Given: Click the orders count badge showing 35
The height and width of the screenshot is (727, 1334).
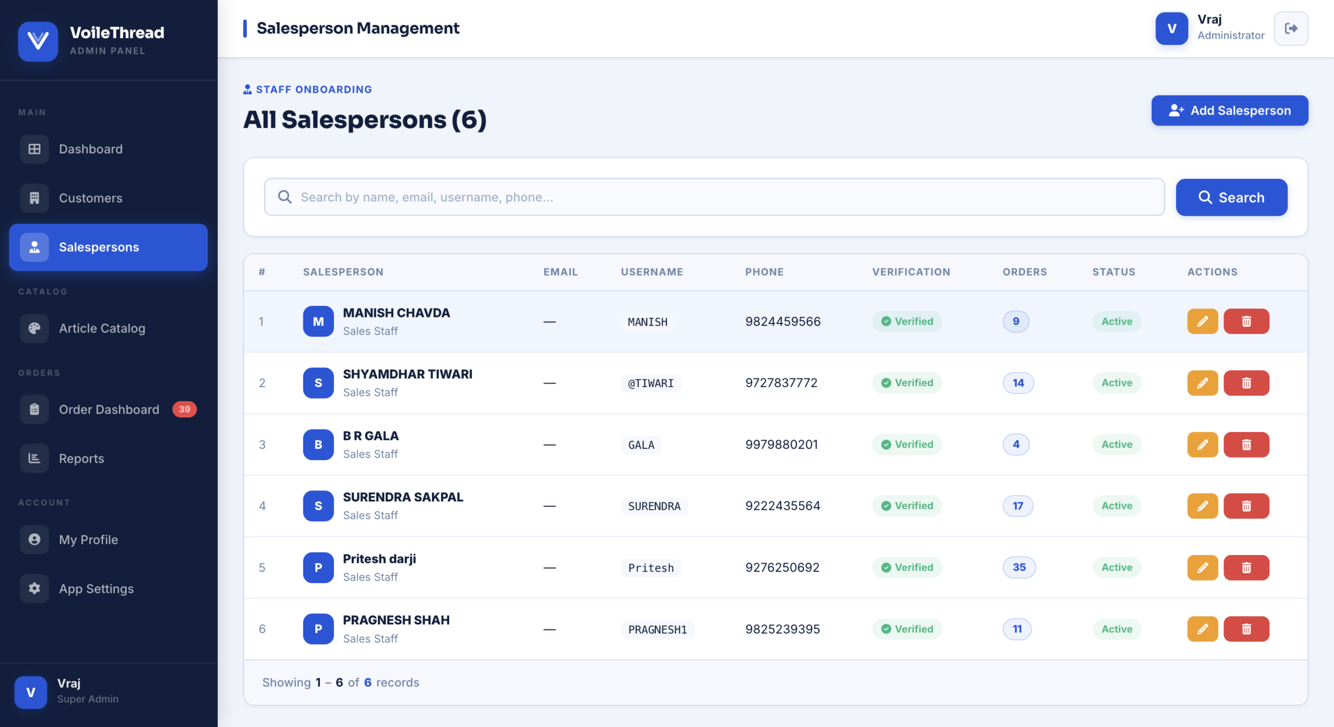Looking at the screenshot, I should [1019, 568].
